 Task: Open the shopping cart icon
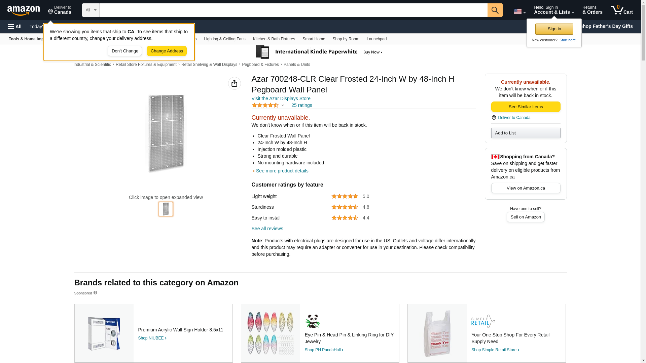pyautogui.click(x=621, y=10)
